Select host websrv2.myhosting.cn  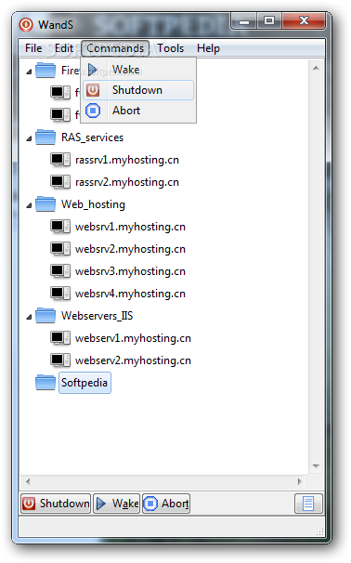[x=130, y=249]
